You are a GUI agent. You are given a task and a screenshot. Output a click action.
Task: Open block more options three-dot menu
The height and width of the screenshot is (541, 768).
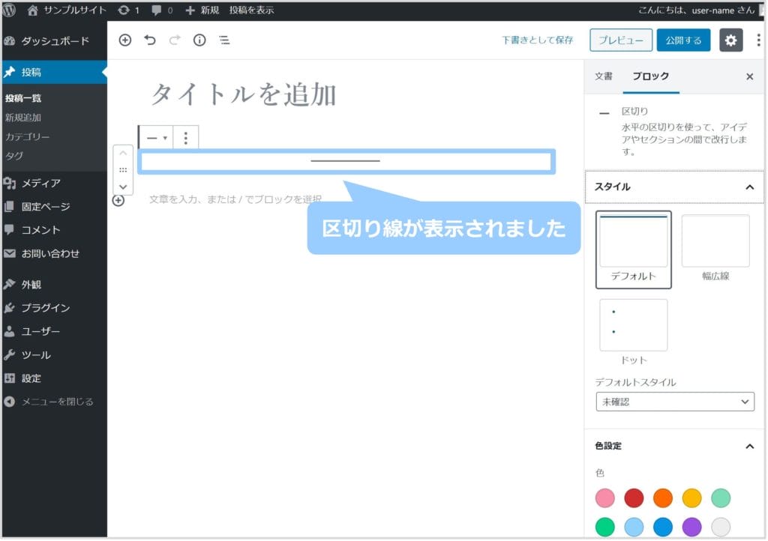(186, 138)
